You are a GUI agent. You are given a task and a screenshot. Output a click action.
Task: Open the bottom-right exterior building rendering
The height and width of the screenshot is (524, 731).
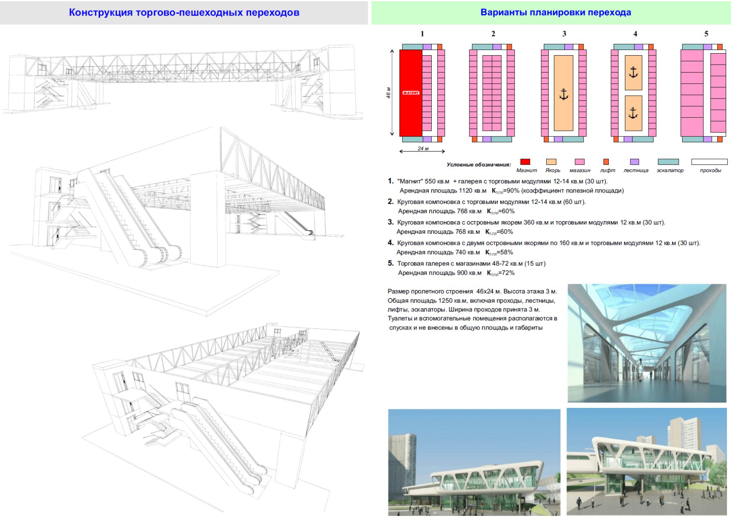point(647,462)
